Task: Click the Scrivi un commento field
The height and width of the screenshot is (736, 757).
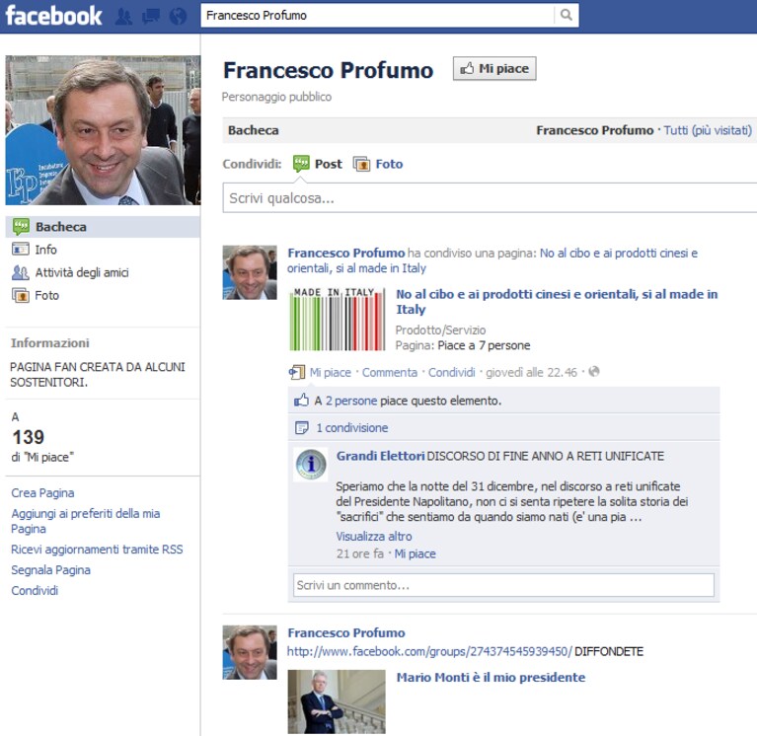Action: tap(503, 585)
